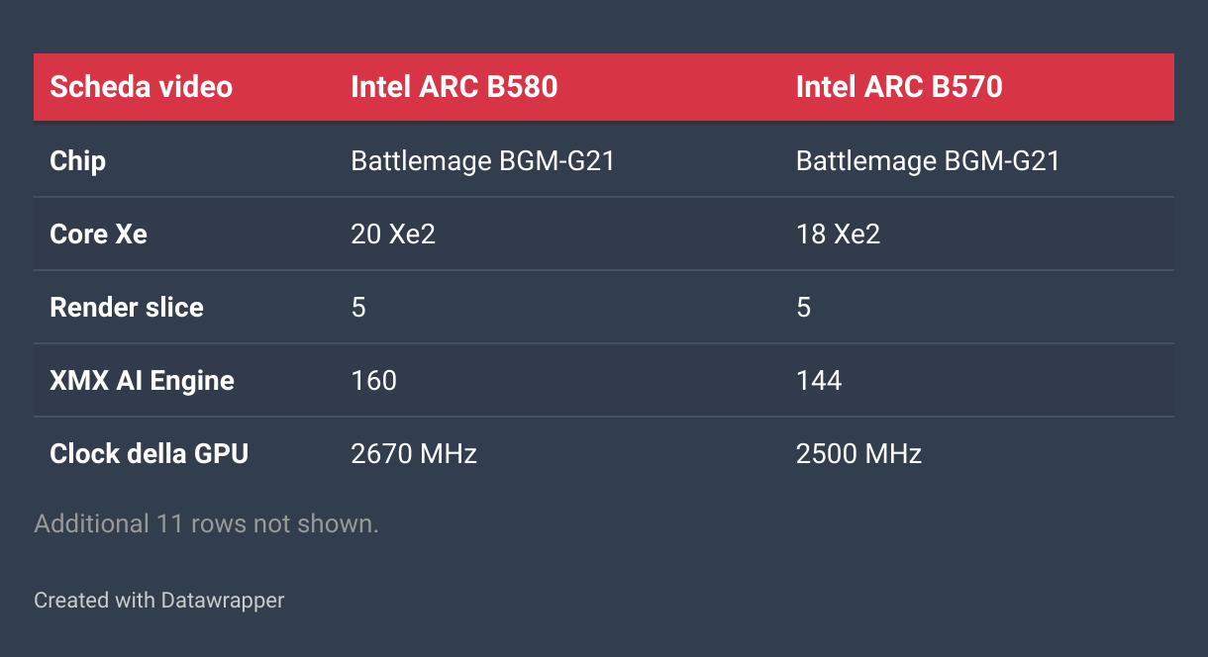
Task: Show the additional 11 rows not shown
Action: coord(206,523)
